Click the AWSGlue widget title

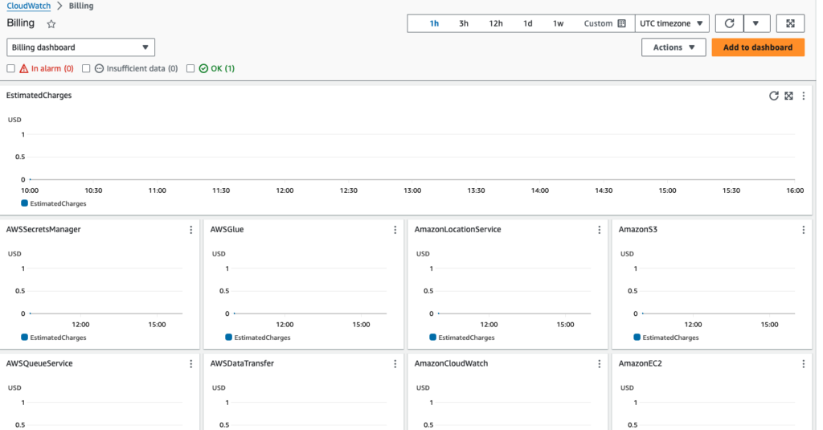(x=227, y=229)
